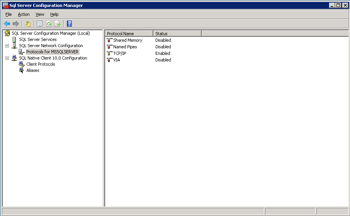Close the Sql Server Configuration Manager window
This screenshot has width=350, height=216.
tap(345, 5)
